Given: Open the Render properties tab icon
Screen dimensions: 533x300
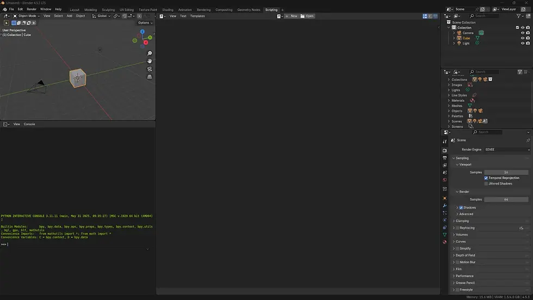Looking at the screenshot, I should pos(445,150).
